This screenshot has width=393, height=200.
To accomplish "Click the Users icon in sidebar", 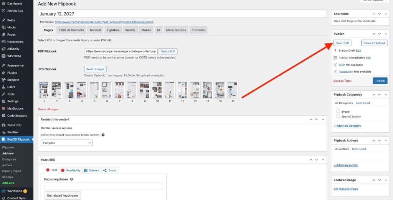I will click(x=3, y=87).
